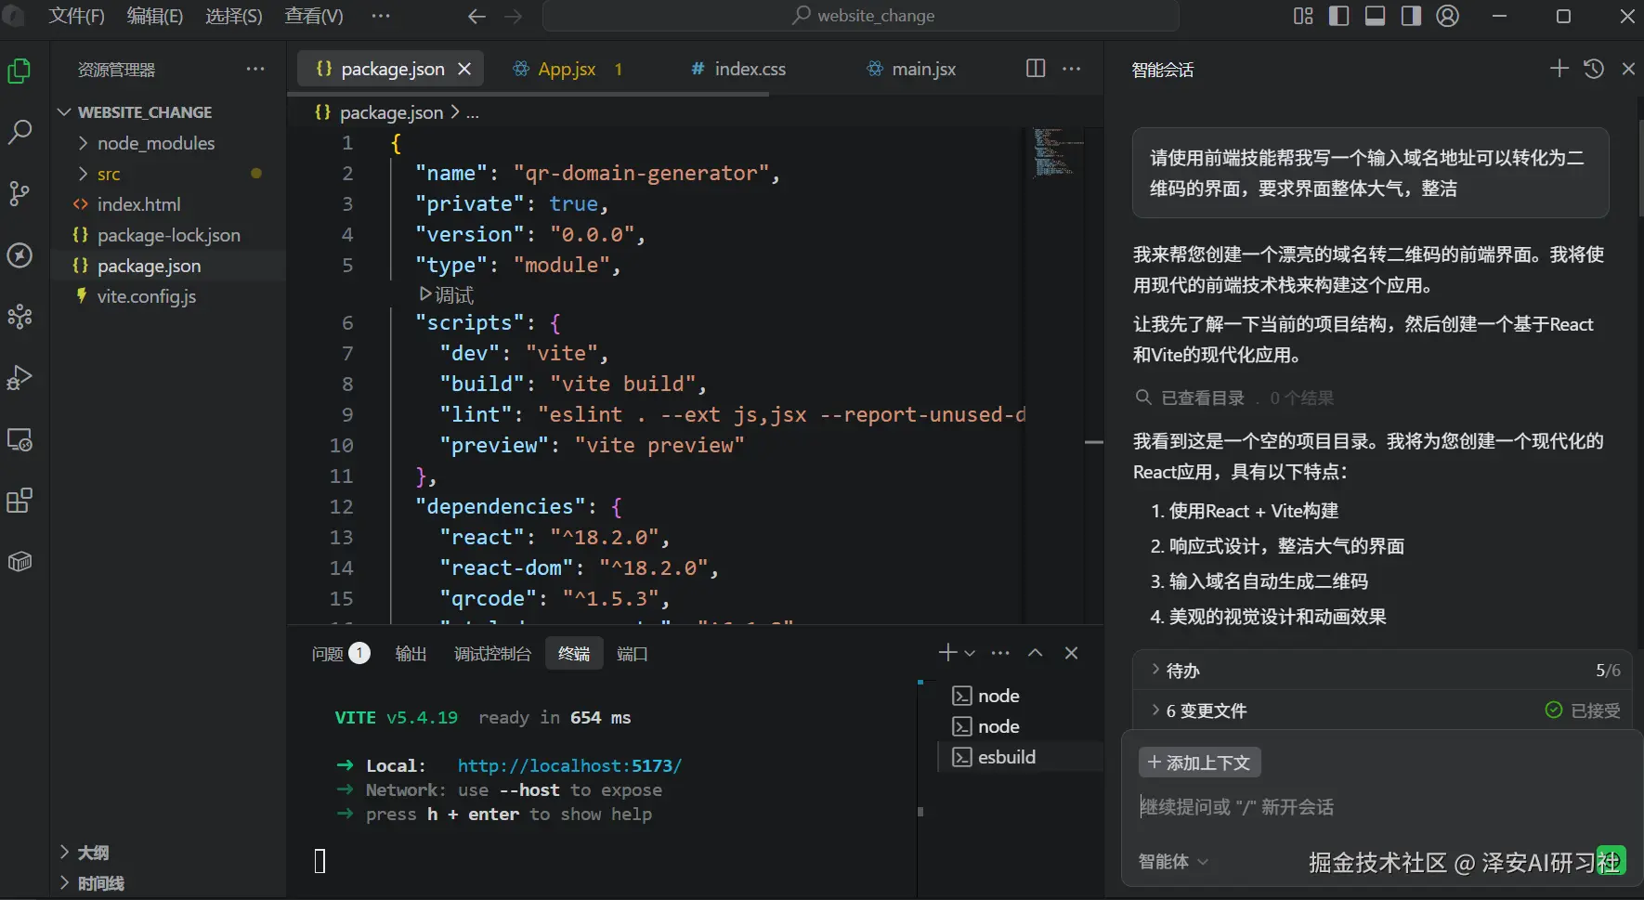Viewport: 1644px width, 900px height.
Task: Switch to the 端口 panel tab
Action: (x=632, y=654)
